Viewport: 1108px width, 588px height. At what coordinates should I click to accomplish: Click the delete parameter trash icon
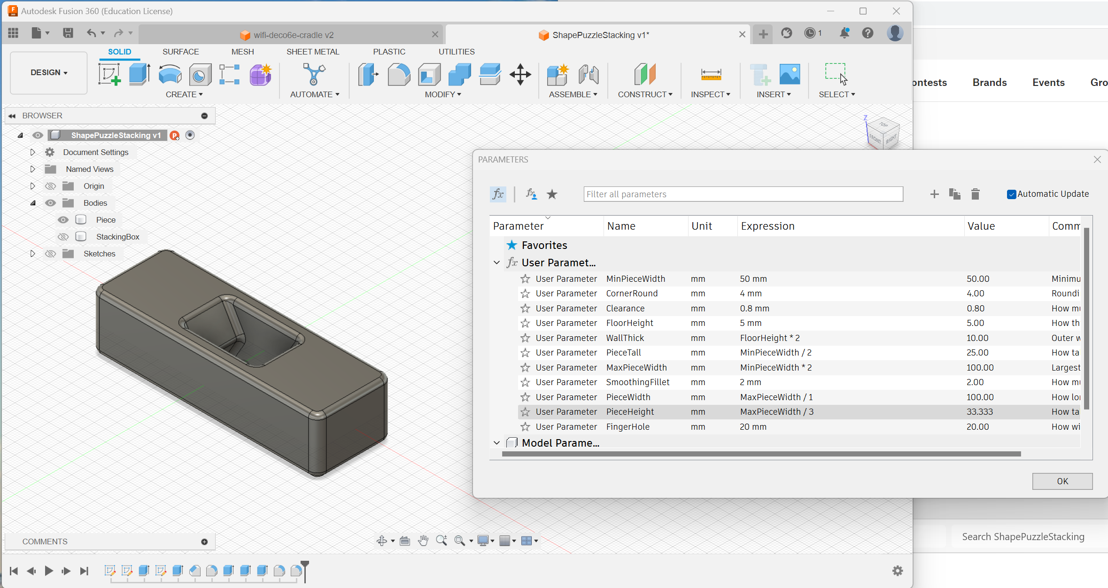coord(976,194)
